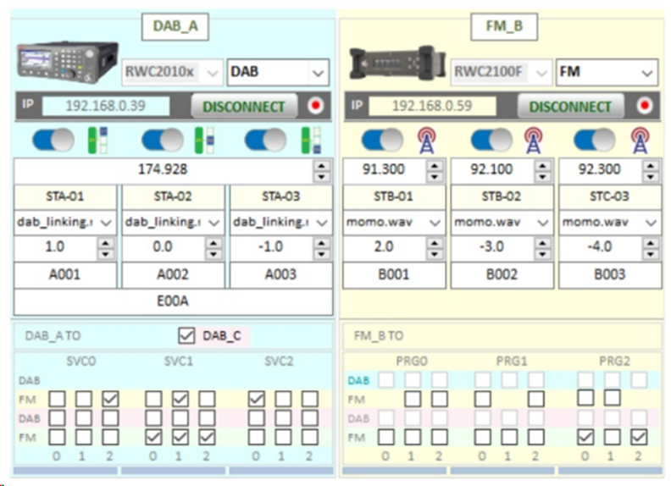Image resolution: width=671 pixels, height=486 pixels.
Task: Click the antenna tower icon above 92.100
Action: tap(534, 140)
